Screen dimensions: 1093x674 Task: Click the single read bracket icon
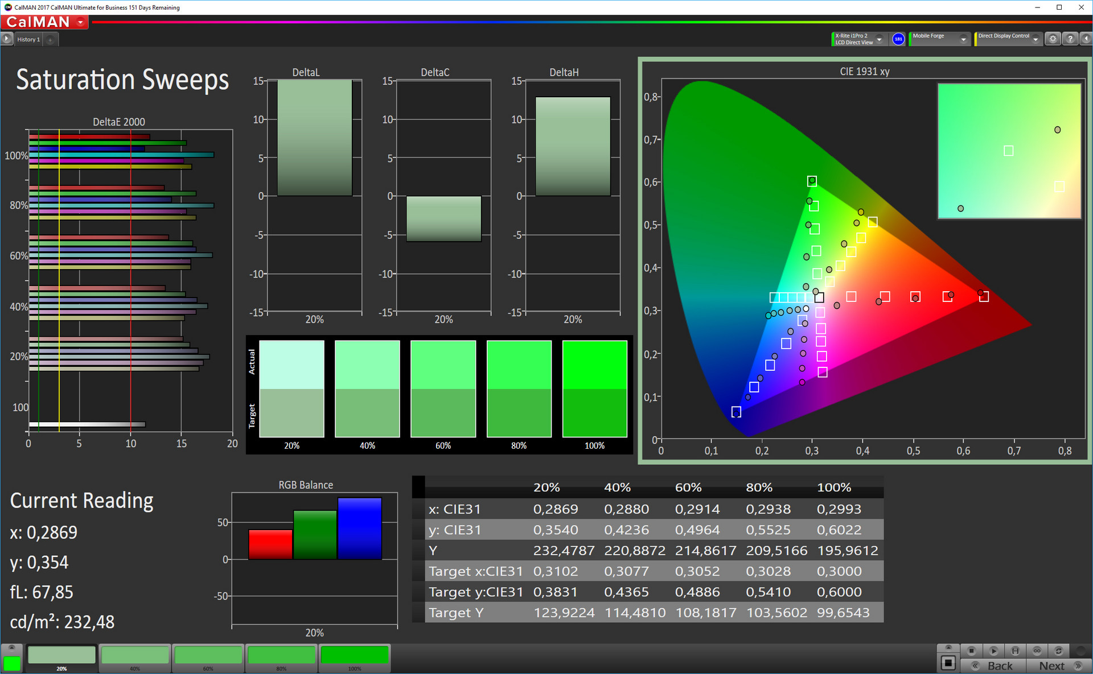click(1015, 651)
